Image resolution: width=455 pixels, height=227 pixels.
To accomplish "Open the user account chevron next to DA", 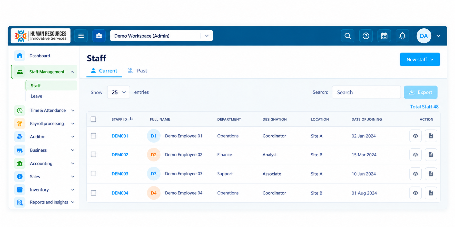I will (438, 36).
